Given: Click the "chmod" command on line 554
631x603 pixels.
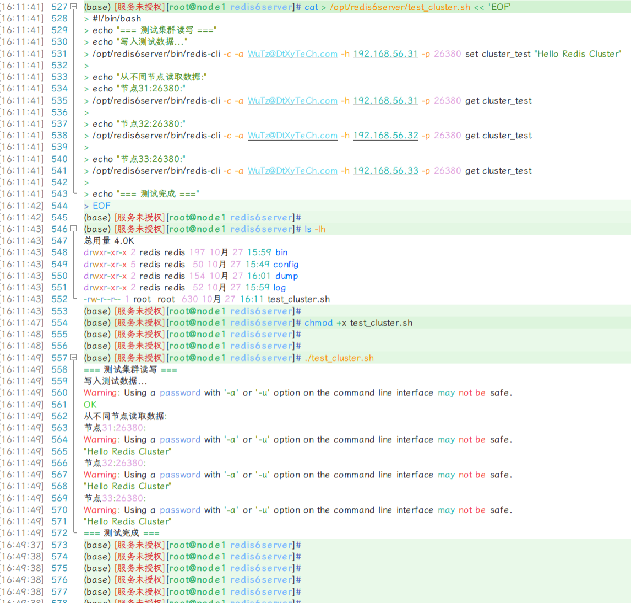Looking at the screenshot, I should [x=319, y=323].
